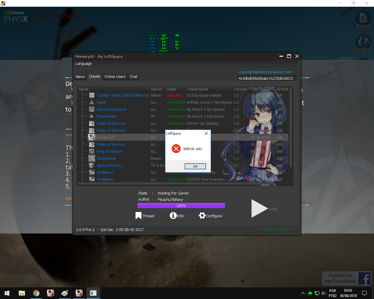Open the Info! circle icon
The width and height of the screenshot is (374, 299).
(x=173, y=215)
